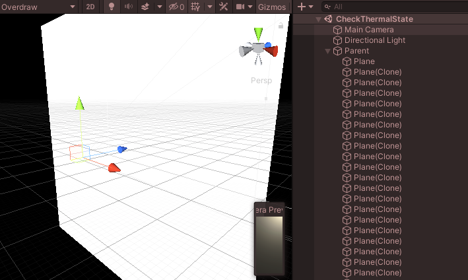Viewport: 468px width, 280px height.
Task: Toggle the scene view rotation lock icon
Action: click(x=281, y=26)
